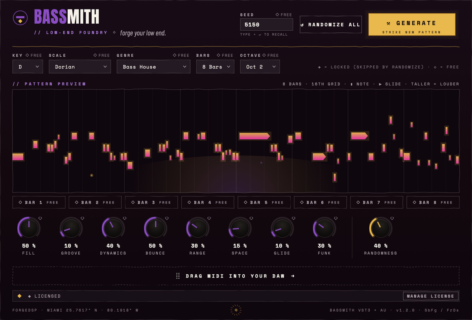Toggle the lock diamond beside the Range knob

[209, 218]
